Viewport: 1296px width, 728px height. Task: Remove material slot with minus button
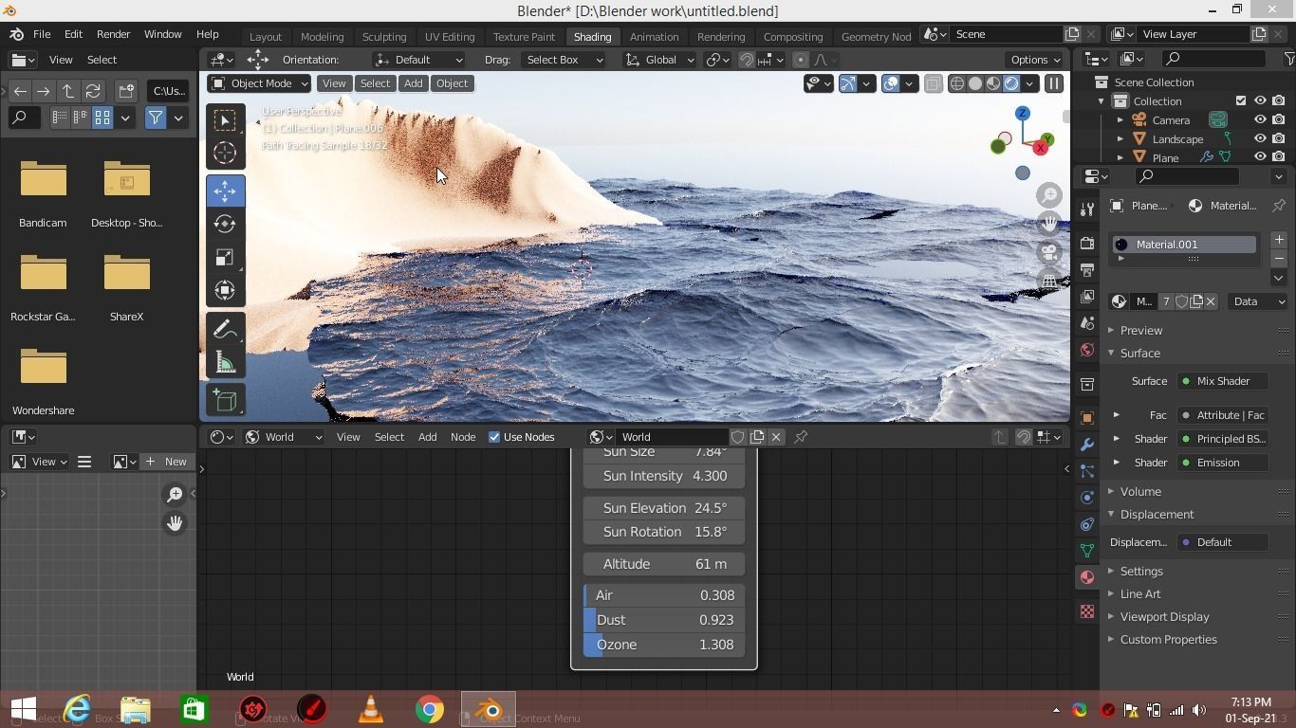[x=1279, y=258]
